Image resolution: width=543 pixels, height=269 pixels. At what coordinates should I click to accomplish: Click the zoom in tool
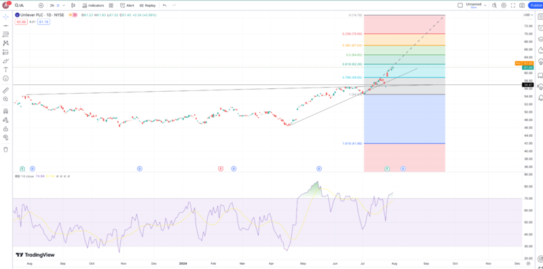pos(5,99)
